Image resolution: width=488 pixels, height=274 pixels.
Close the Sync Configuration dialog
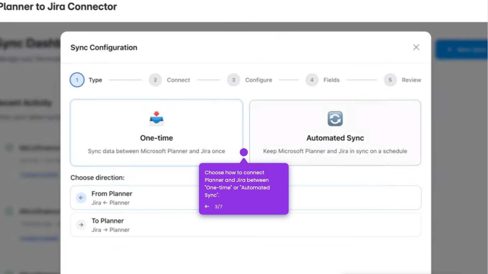pos(416,47)
